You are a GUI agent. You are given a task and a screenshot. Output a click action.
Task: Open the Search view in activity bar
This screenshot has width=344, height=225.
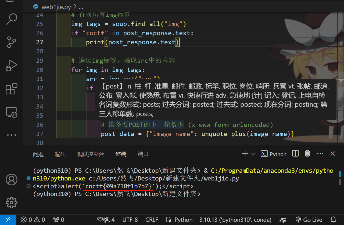pyautogui.click(x=11, y=19)
